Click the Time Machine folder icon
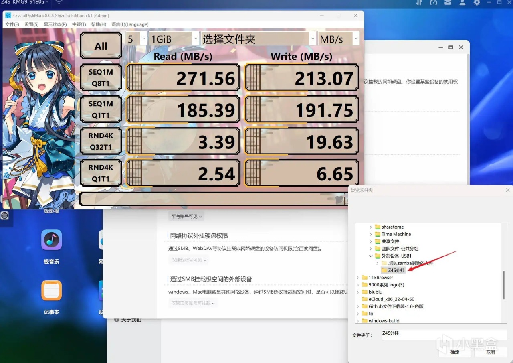Image resolution: width=513 pixels, height=363 pixels. tap(378, 234)
